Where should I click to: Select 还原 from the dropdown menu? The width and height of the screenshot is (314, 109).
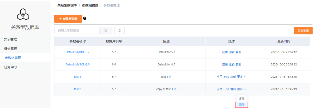[x=241, y=99]
